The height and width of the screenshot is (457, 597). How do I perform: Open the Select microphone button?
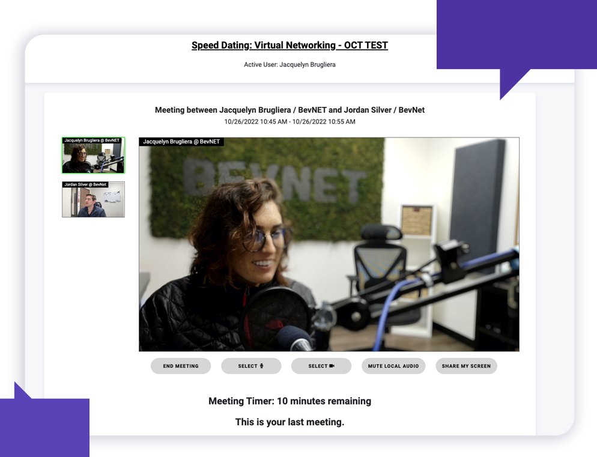(x=251, y=366)
